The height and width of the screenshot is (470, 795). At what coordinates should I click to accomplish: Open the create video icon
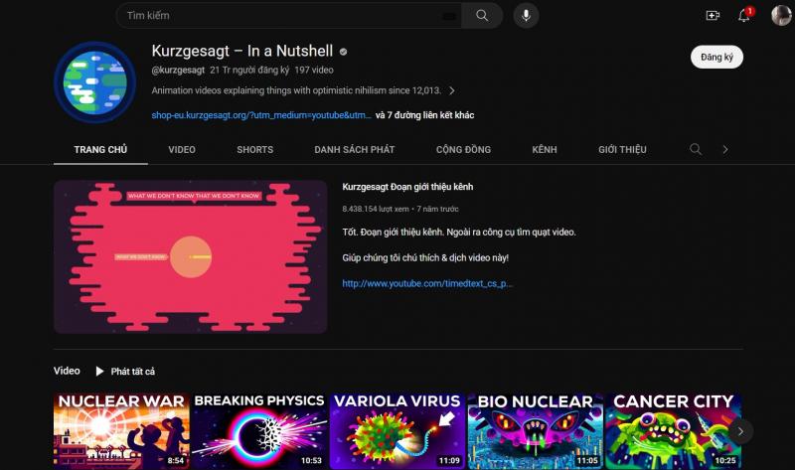(713, 16)
